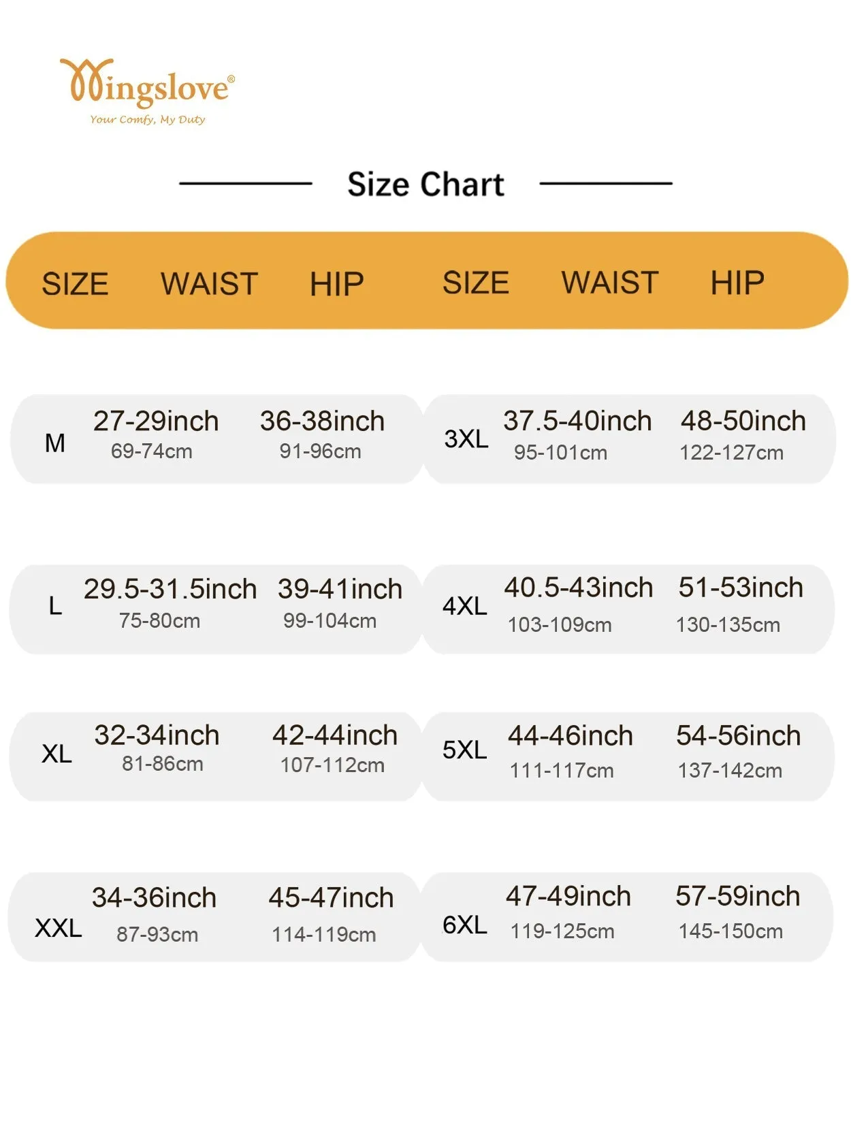Select the 3XL size label
This screenshot has width=851, height=1135.
point(466,439)
